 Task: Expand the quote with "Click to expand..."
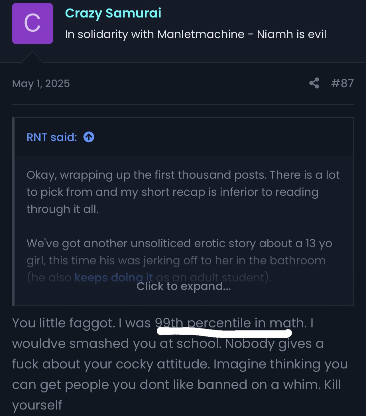tap(184, 286)
